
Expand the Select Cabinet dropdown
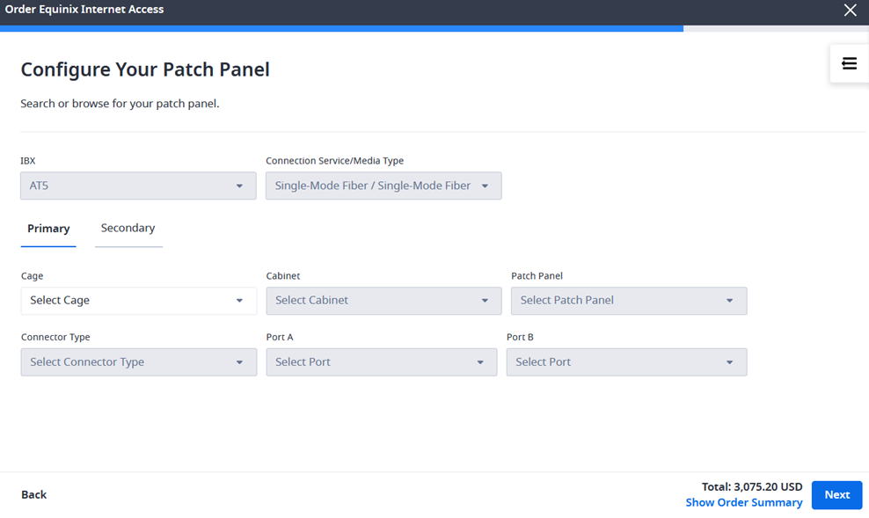(383, 301)
